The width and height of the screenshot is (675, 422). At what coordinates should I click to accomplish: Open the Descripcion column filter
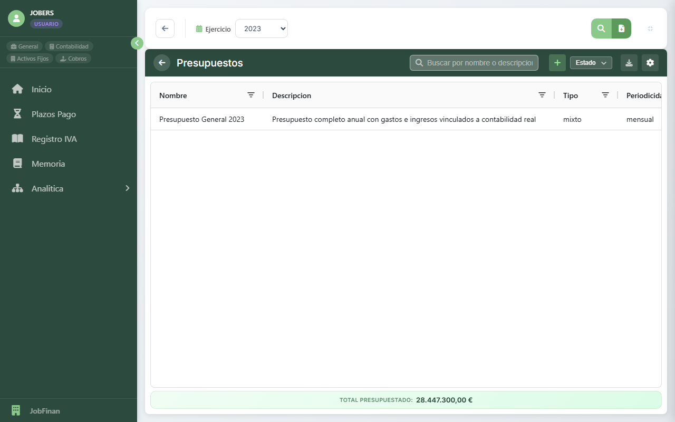click(542, 95)
